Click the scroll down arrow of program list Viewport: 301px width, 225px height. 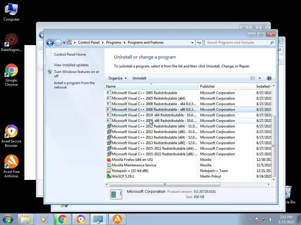[274, 180]
